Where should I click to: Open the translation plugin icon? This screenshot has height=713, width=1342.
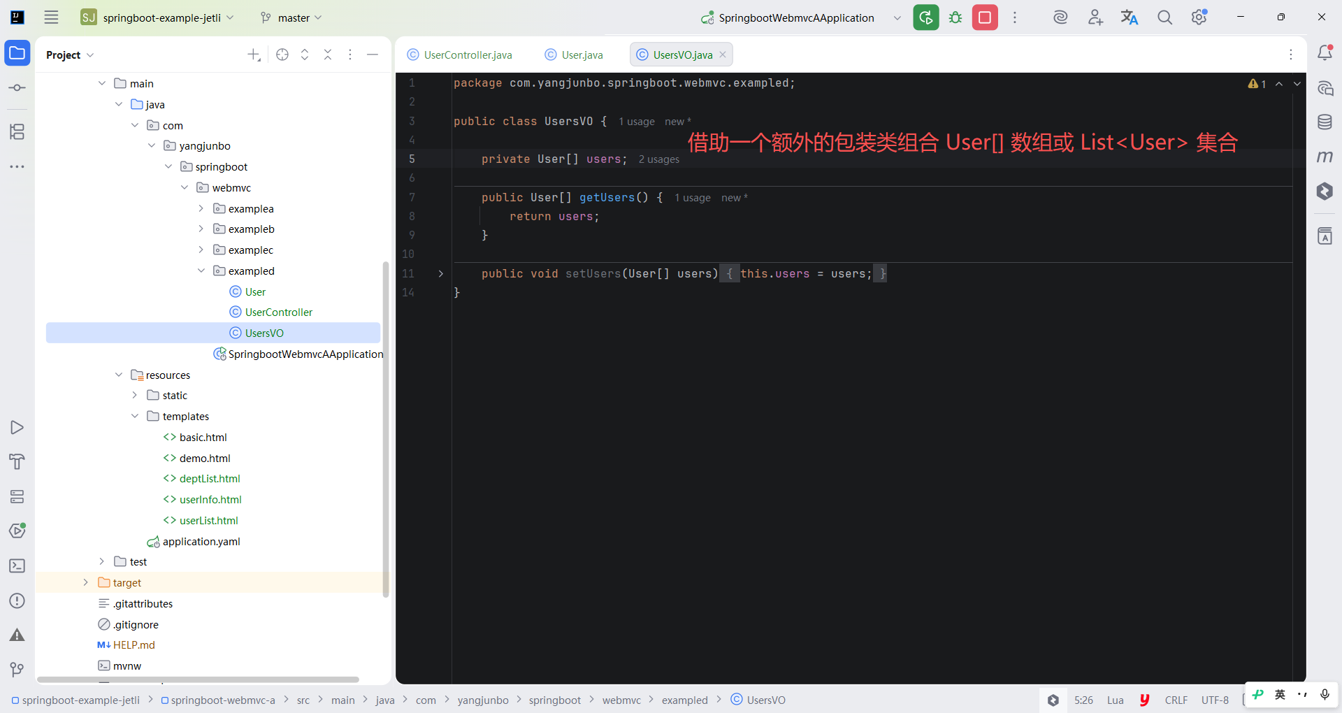(x=1130, y=17)
